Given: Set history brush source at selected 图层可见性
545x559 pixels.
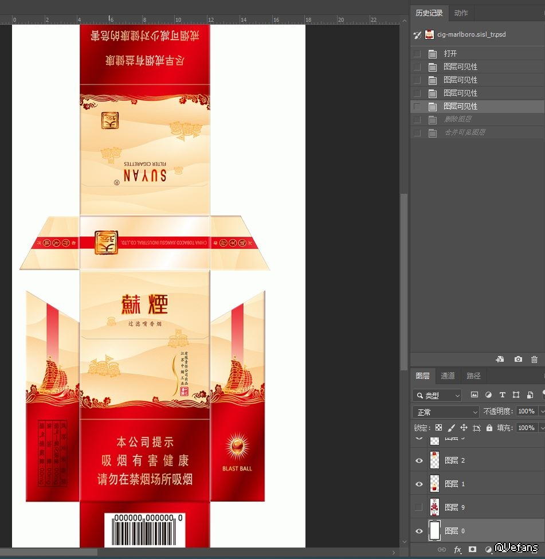Looking at the screenshot, I should (417, 107).
